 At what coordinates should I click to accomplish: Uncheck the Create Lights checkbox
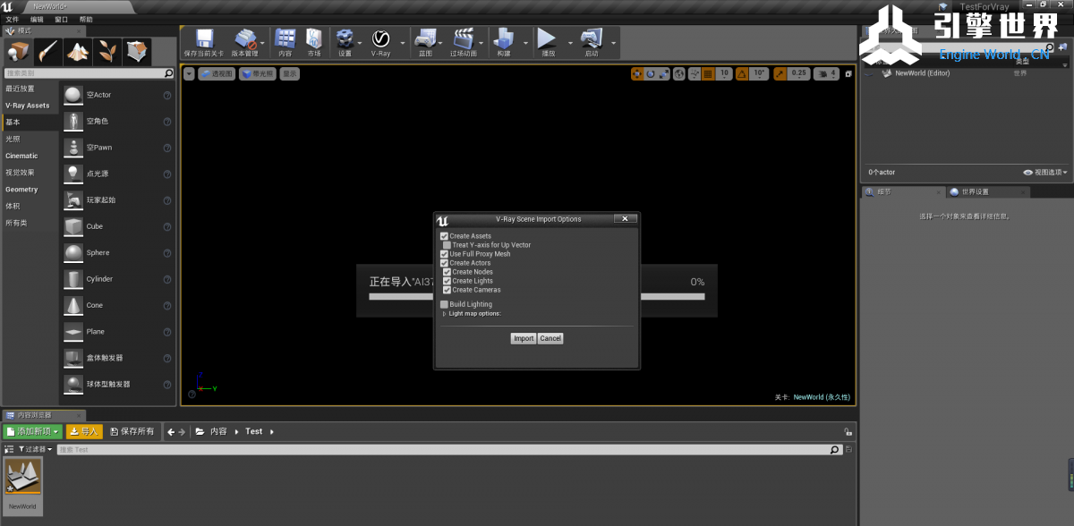click(447, 281)
